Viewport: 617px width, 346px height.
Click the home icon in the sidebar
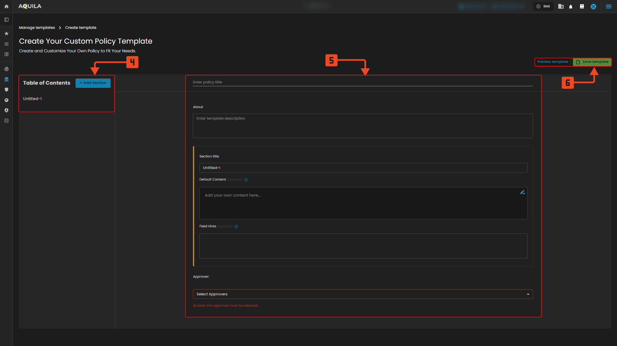[x=6, y=6]
